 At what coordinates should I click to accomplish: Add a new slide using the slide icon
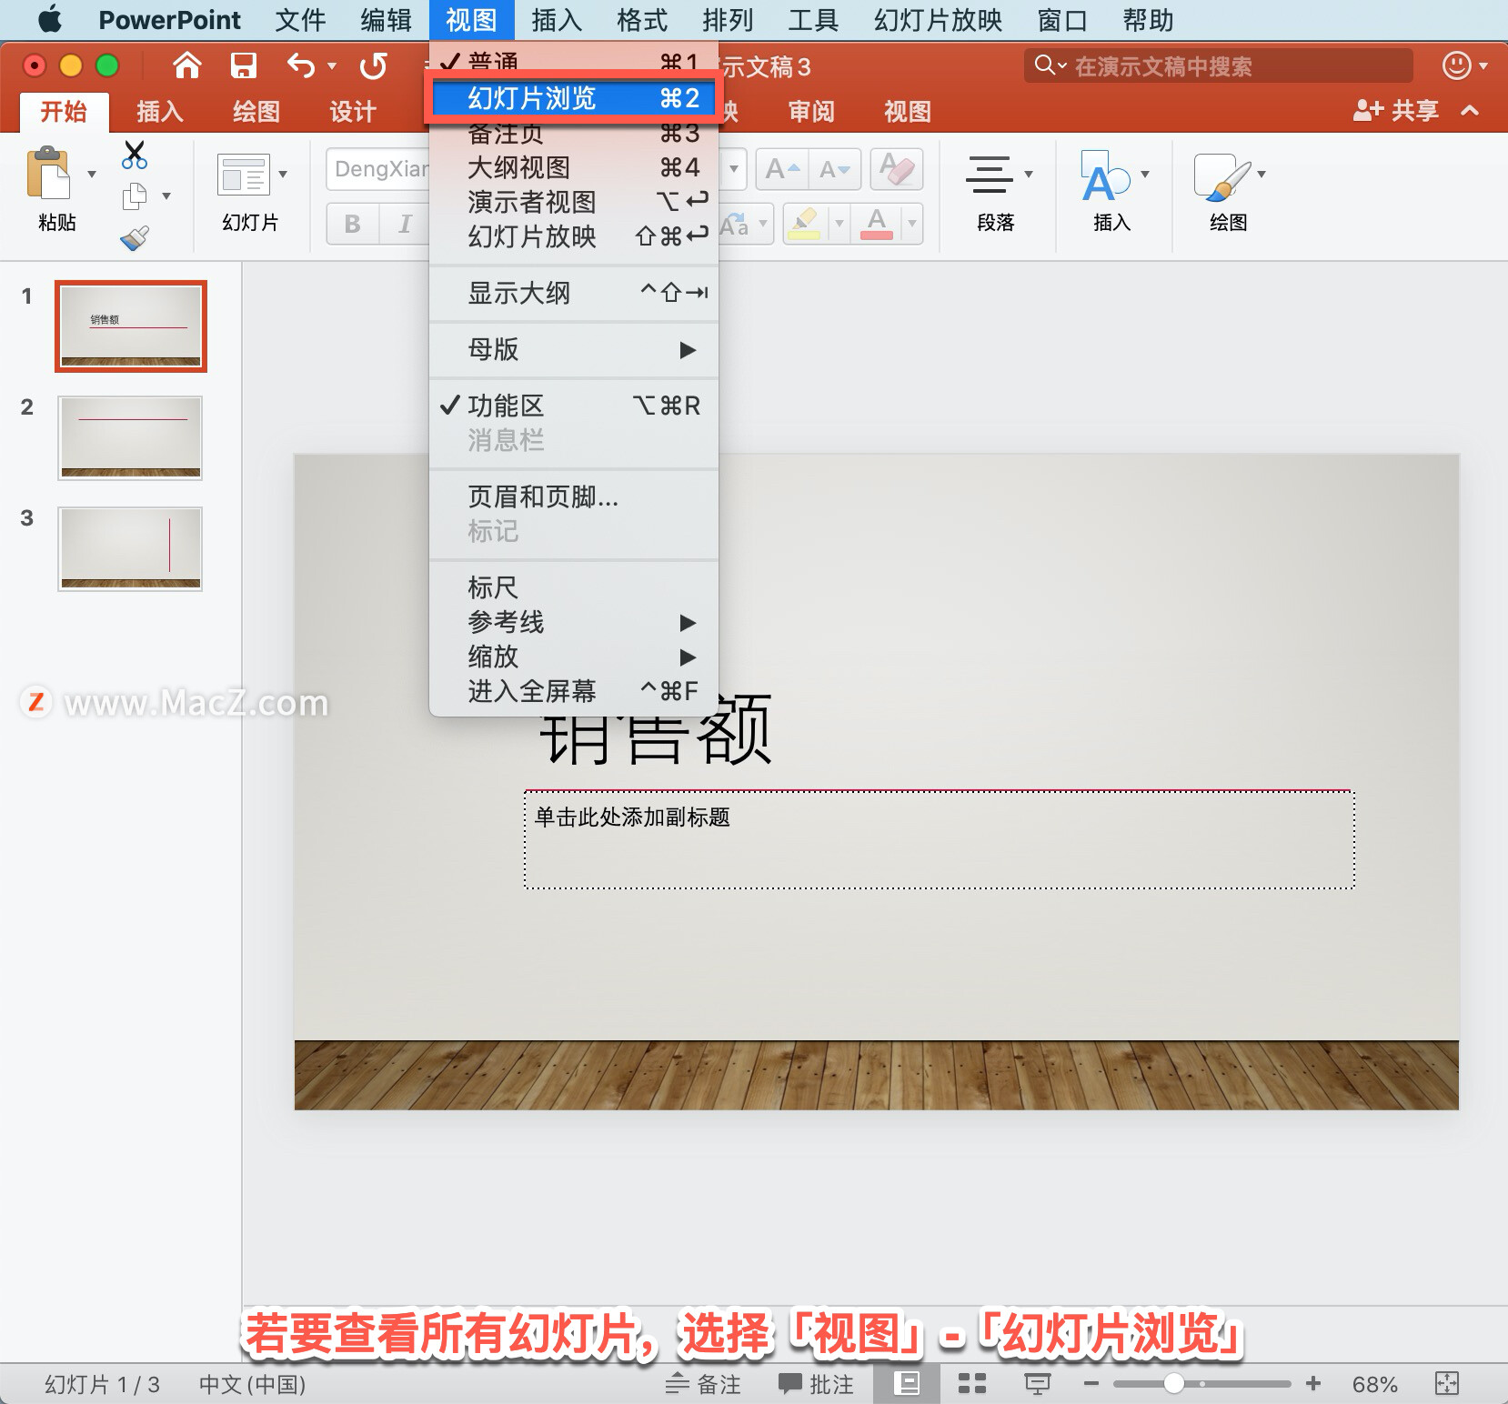pyautogui.click(x=243, y=175)
